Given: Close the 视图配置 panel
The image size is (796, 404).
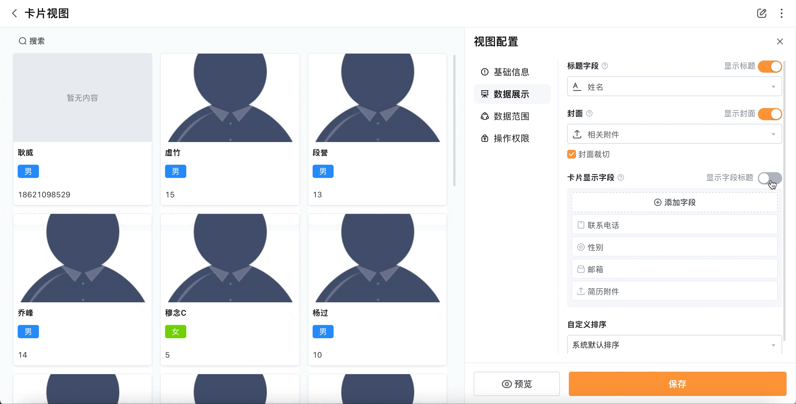Looking at the screenshot, I should pos(780,41).
